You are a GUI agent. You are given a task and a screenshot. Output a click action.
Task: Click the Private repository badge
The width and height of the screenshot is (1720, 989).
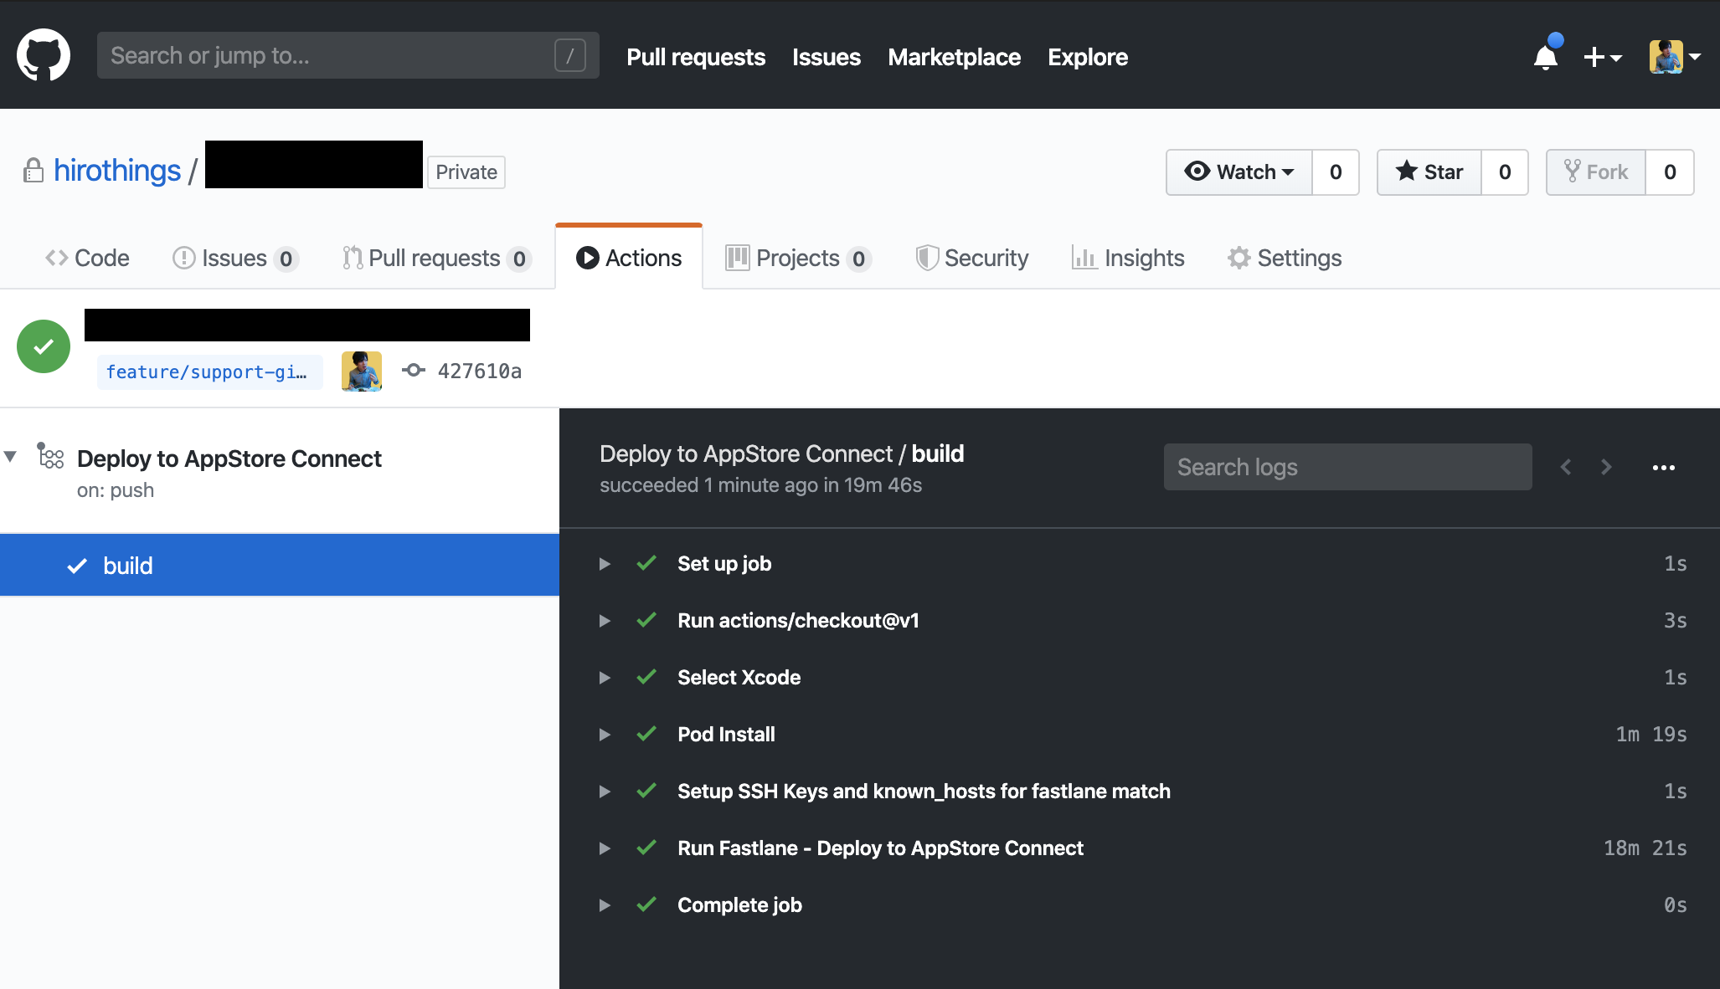pos(466,172)
